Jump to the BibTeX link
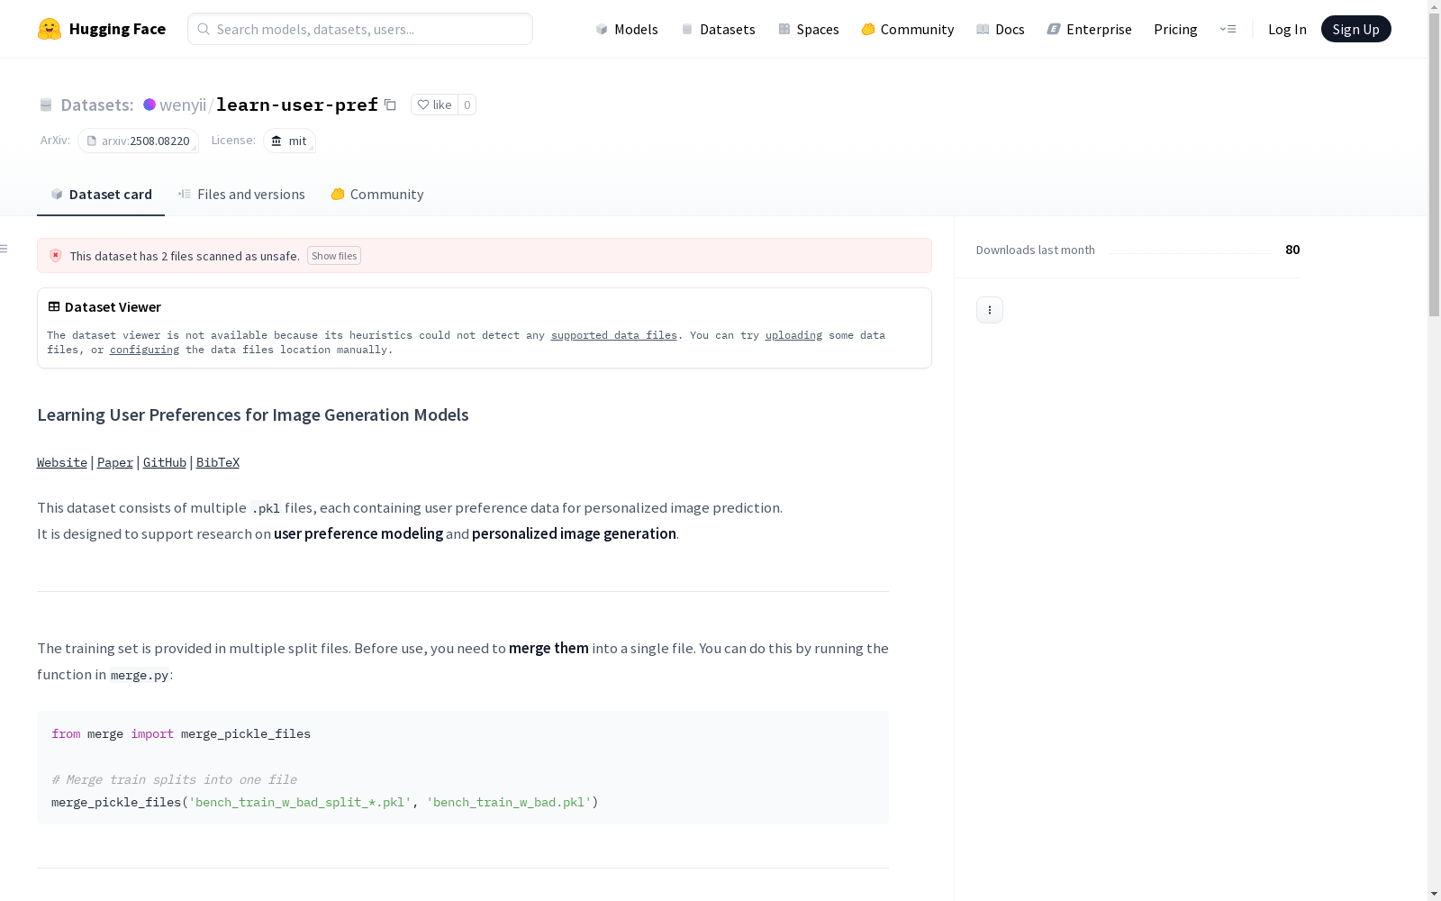1441x901 pixels. tap(218, 462)
